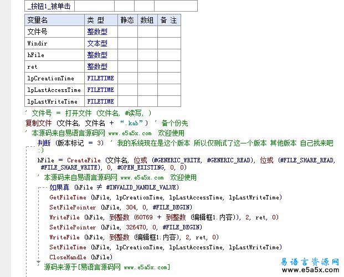The width and height of the screenshot is (344, 277).
Task: Click the 变量名 column header
Action: (x=55, y=20)
